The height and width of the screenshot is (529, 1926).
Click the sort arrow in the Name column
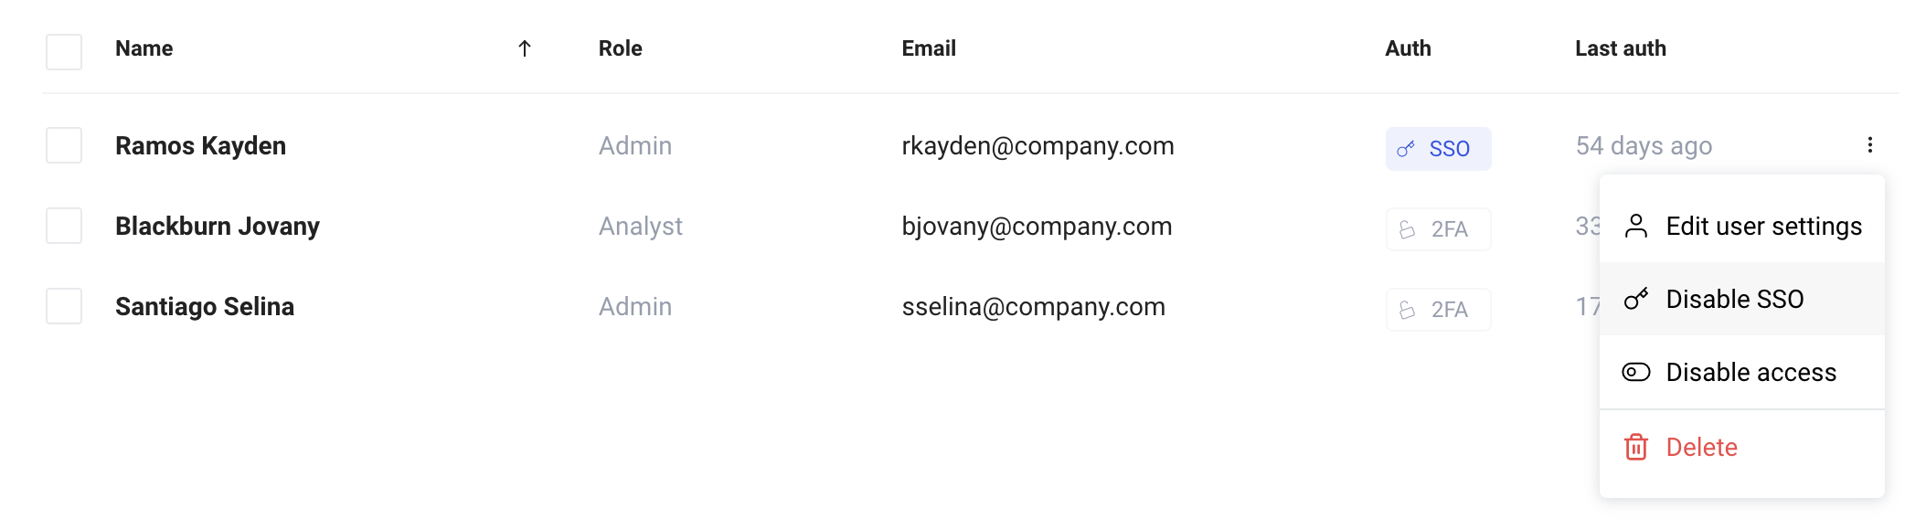point(525,48)
